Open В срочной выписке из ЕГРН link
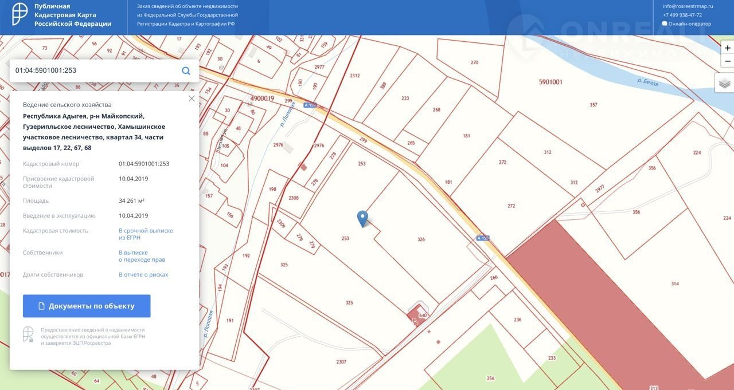 tap(146, 234)
